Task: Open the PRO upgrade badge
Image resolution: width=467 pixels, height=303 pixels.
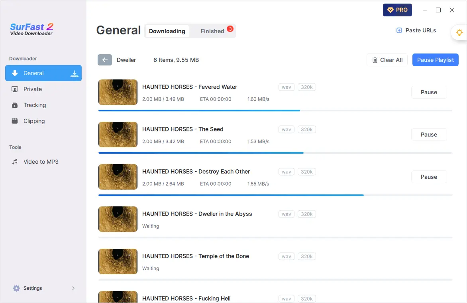Action: [x=397, y=10]
